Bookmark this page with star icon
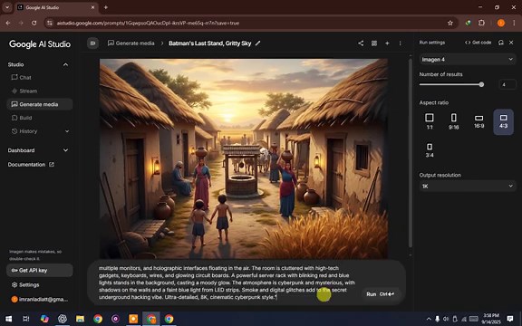 coord(450,23)
